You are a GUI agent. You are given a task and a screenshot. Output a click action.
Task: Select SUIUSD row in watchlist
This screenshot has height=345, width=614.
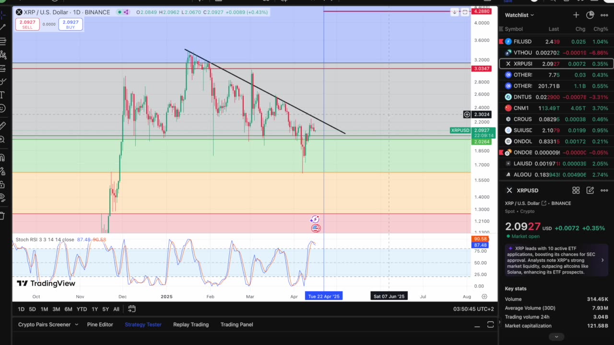(556, 130)
